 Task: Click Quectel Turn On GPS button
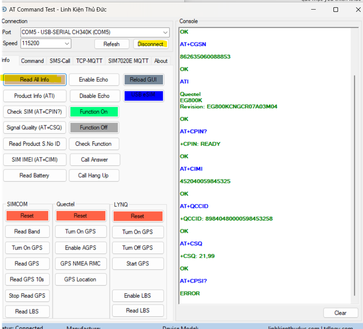(80, 232)
